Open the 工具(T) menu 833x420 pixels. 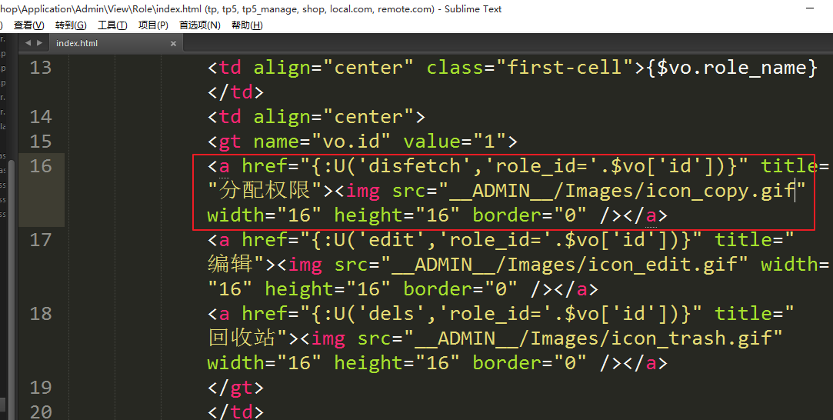112,25
